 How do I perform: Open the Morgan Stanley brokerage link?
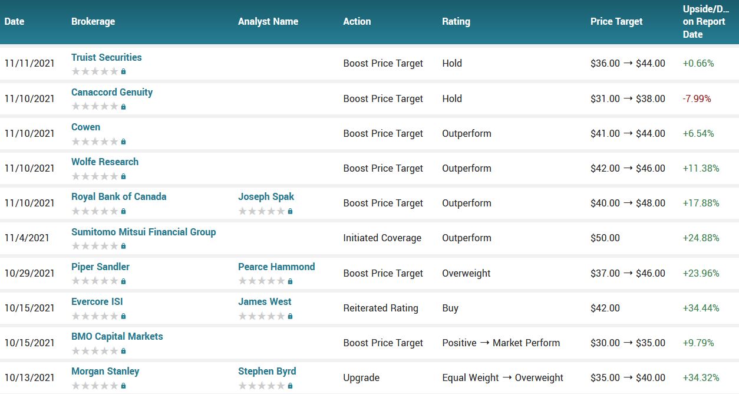(105, 371)
